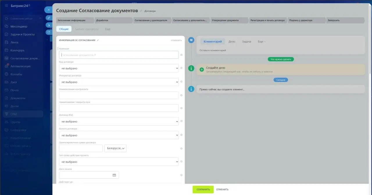Click the gear icon beside Вид договора
The height and width of the screenshot is (195, 372).
181,68
